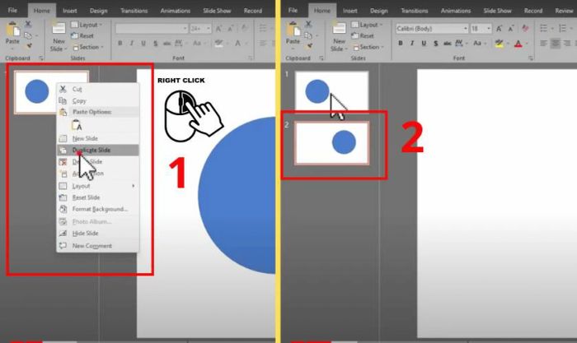577x343 pixels.
Task: Click the ribbon Reset button in the left window
Action: click(82, 35)
